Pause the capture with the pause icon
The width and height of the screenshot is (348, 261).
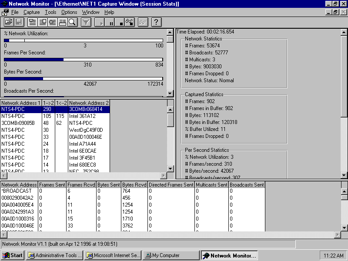(110, 22)
